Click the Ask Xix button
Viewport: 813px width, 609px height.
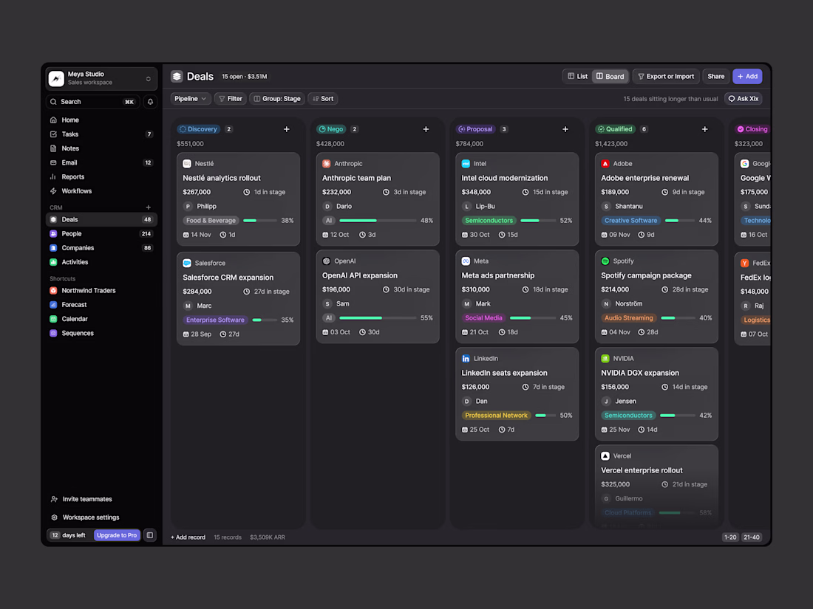click(x=744, y=98)
